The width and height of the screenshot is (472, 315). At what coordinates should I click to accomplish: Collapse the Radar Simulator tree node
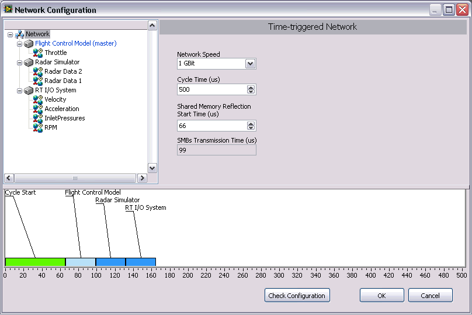click(x=19, y=63)
